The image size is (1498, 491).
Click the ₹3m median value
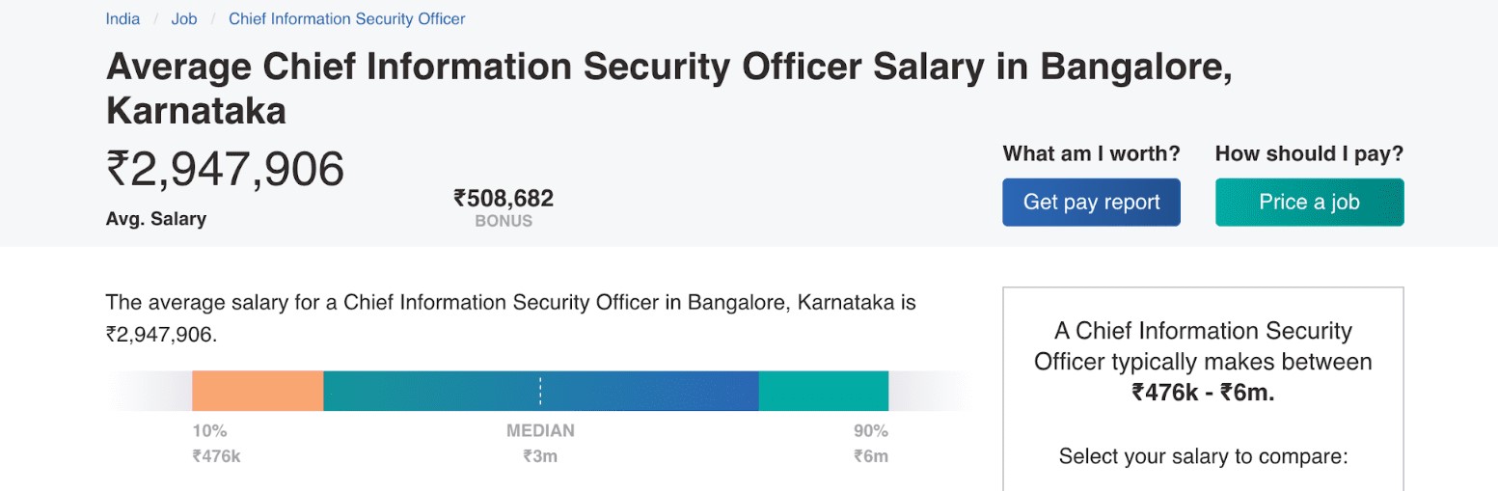click(x=540, y=456)
